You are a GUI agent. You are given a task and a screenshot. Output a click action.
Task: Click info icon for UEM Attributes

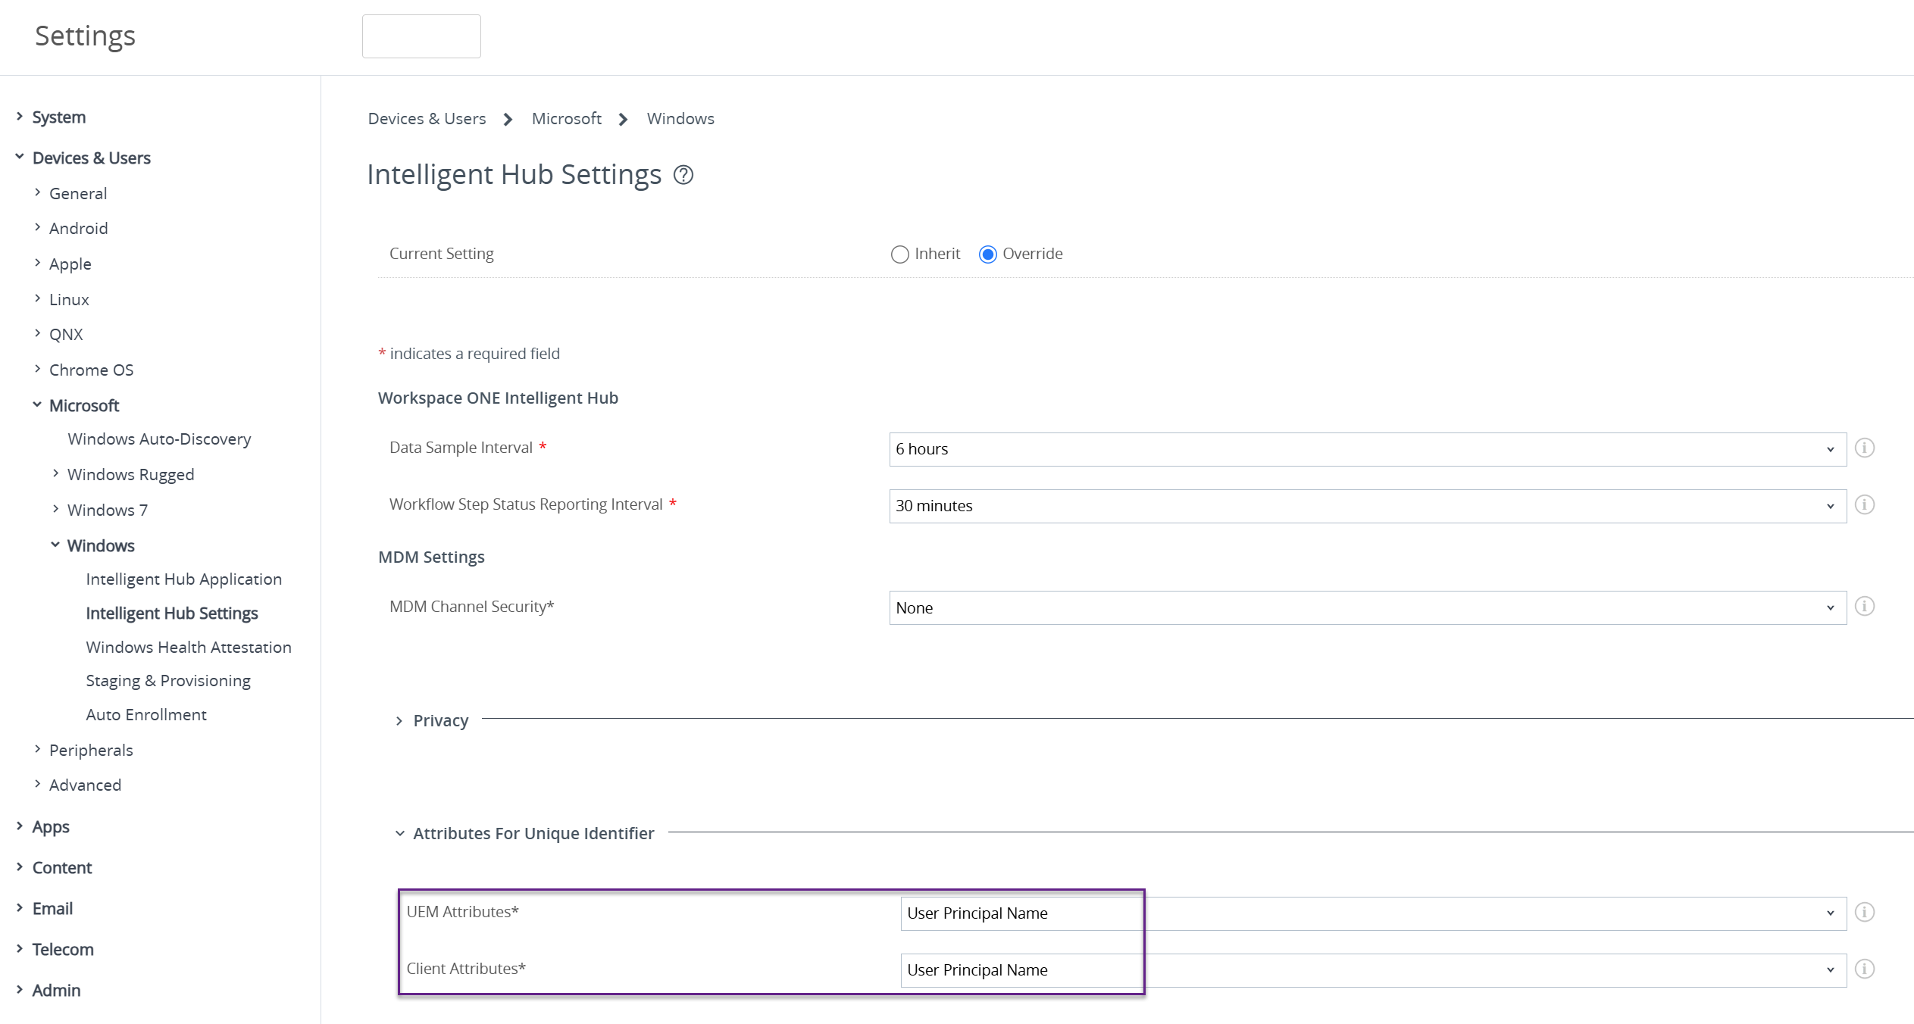tap(1864, 913)
